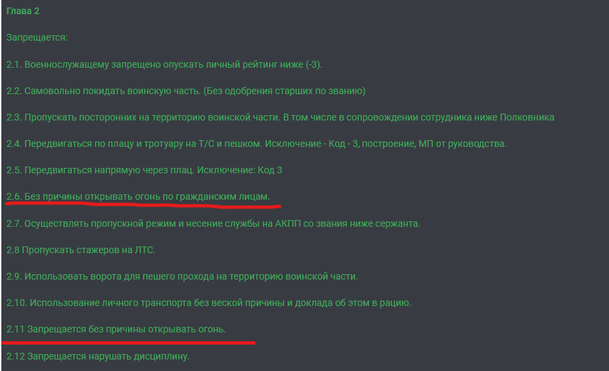Click the red underline beneath rule 2.6
The image size is (609, 371).
[144, 205]
